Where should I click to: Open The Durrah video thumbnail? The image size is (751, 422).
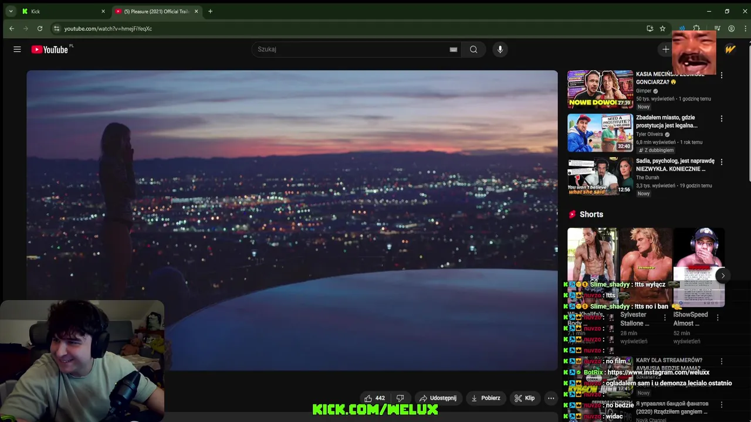pos(600,176)
